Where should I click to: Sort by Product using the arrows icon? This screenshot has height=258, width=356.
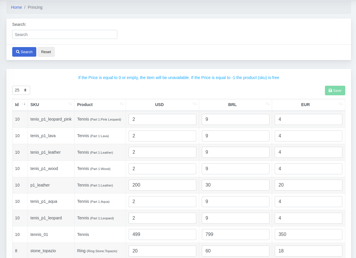(122, 104)
